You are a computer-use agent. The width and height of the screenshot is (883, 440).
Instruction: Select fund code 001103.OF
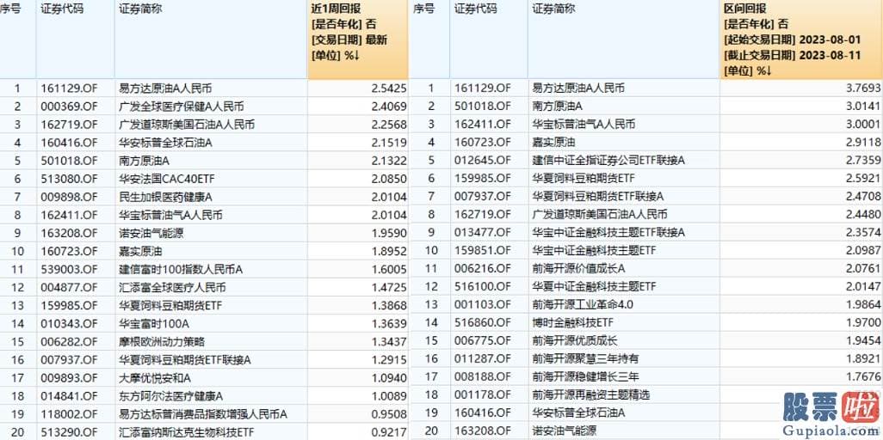(483, 304)
